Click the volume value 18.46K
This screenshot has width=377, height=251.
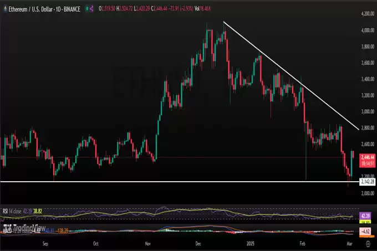point(205,9)
